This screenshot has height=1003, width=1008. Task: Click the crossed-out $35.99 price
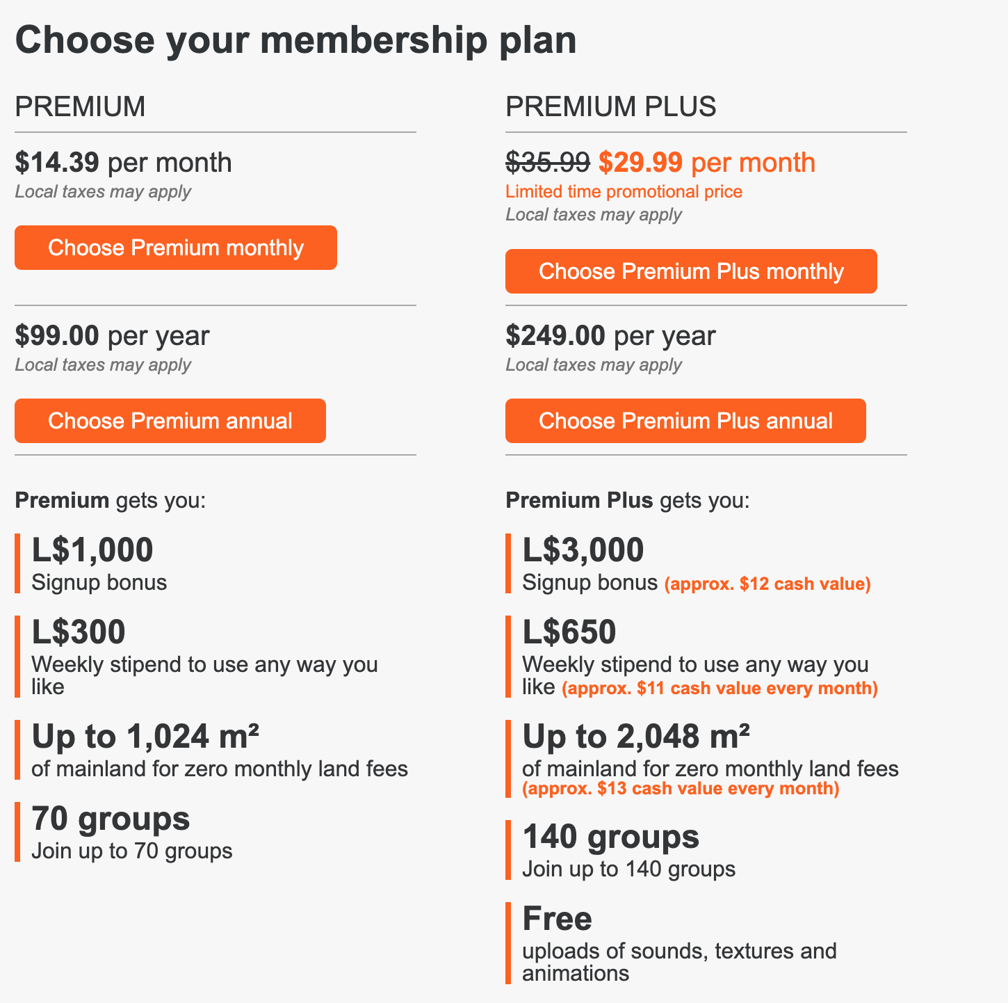click(x=547, y=162)
